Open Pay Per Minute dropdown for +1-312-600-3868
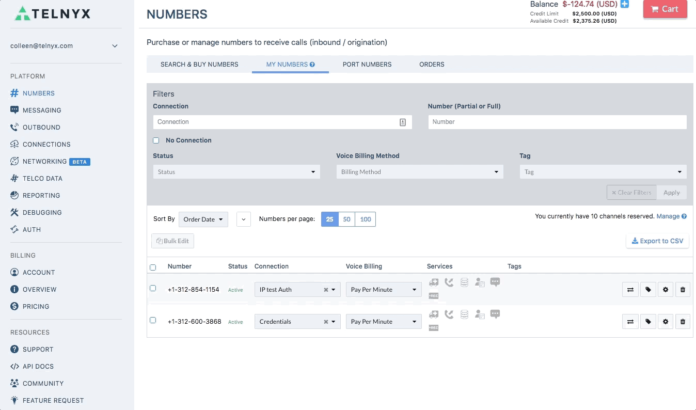 coord(384,322)
